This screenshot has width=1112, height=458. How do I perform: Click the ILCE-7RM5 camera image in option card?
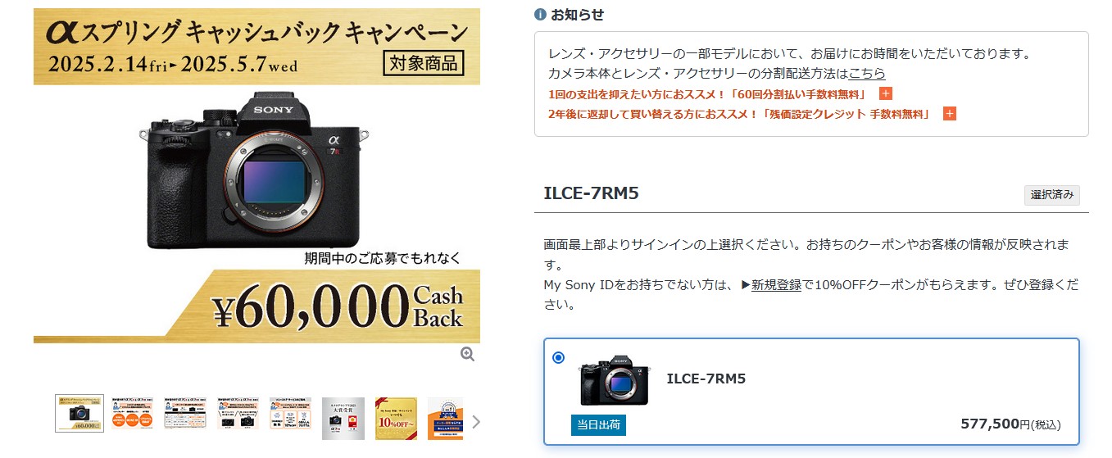tap(615, 381)
